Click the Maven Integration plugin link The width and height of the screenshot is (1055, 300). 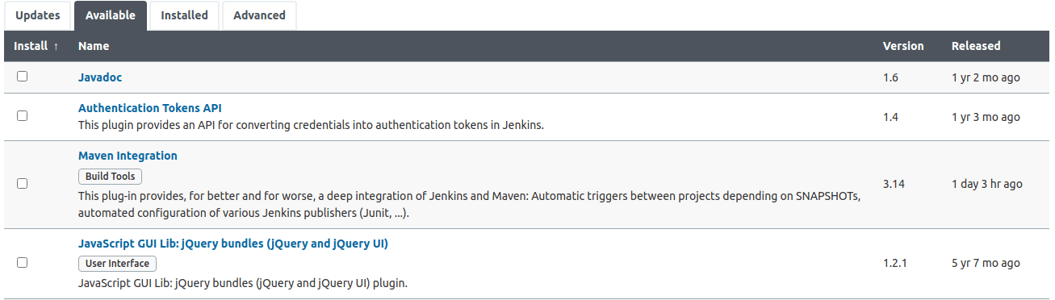click(x=128, y=156)
